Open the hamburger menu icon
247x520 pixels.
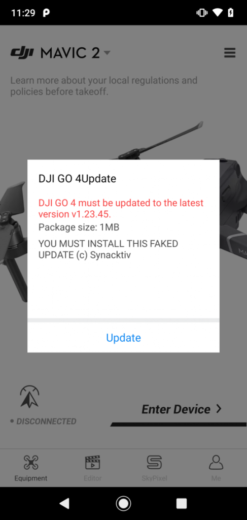point(230,53)
